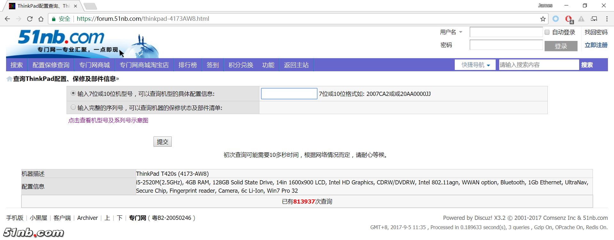Screen dimensions: 614x240
Task: Open the Comsenz Inc footer link
Action: [559, 218]
